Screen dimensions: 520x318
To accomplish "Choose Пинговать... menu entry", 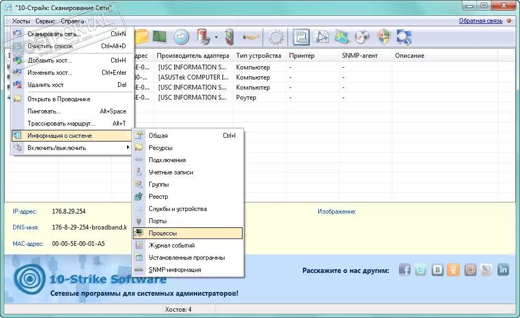I will tap(73, 111).
